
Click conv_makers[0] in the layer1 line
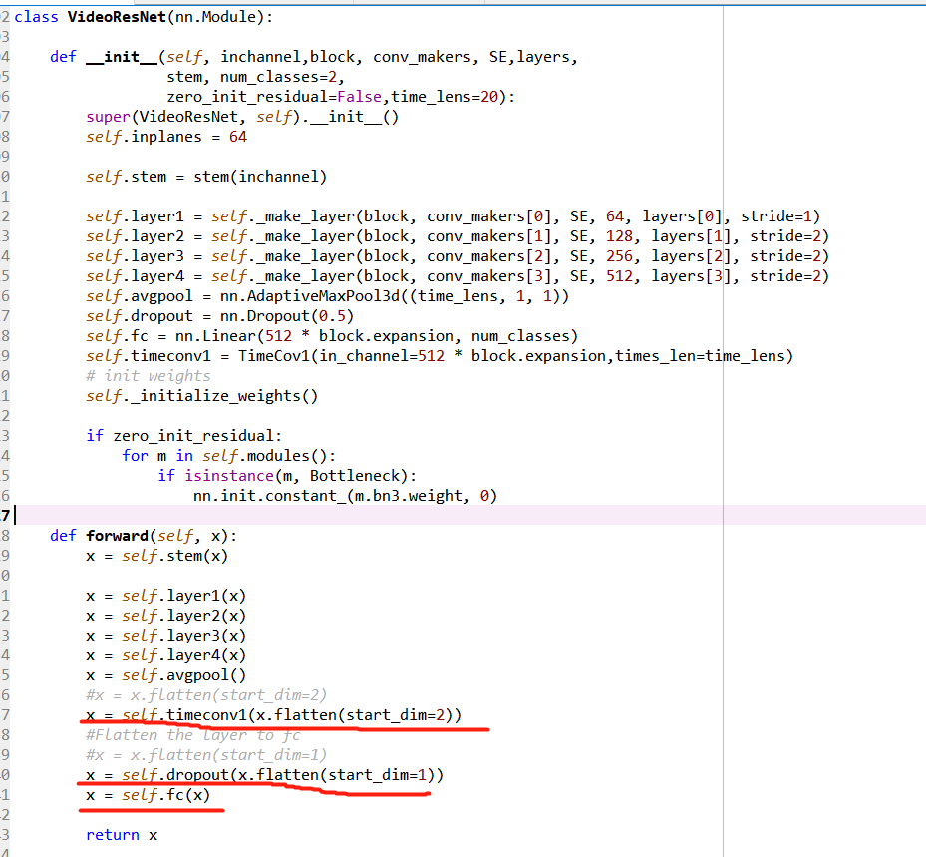(475, 216)
